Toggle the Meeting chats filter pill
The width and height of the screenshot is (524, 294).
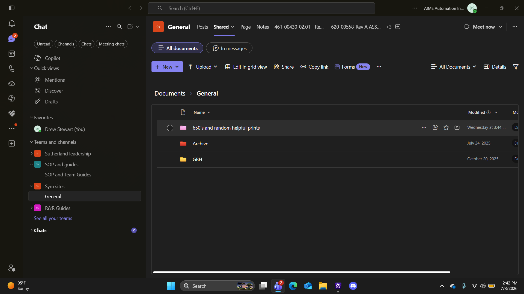[x=112, y=44]
